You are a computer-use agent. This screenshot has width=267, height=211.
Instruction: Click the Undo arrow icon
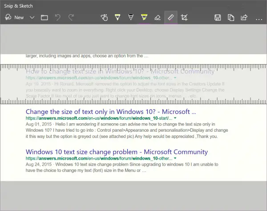tap(58, 17)
